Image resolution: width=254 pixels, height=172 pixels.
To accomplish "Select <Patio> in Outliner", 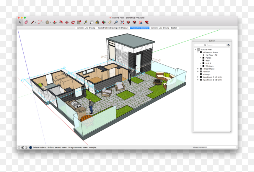I will coord(212,72).
